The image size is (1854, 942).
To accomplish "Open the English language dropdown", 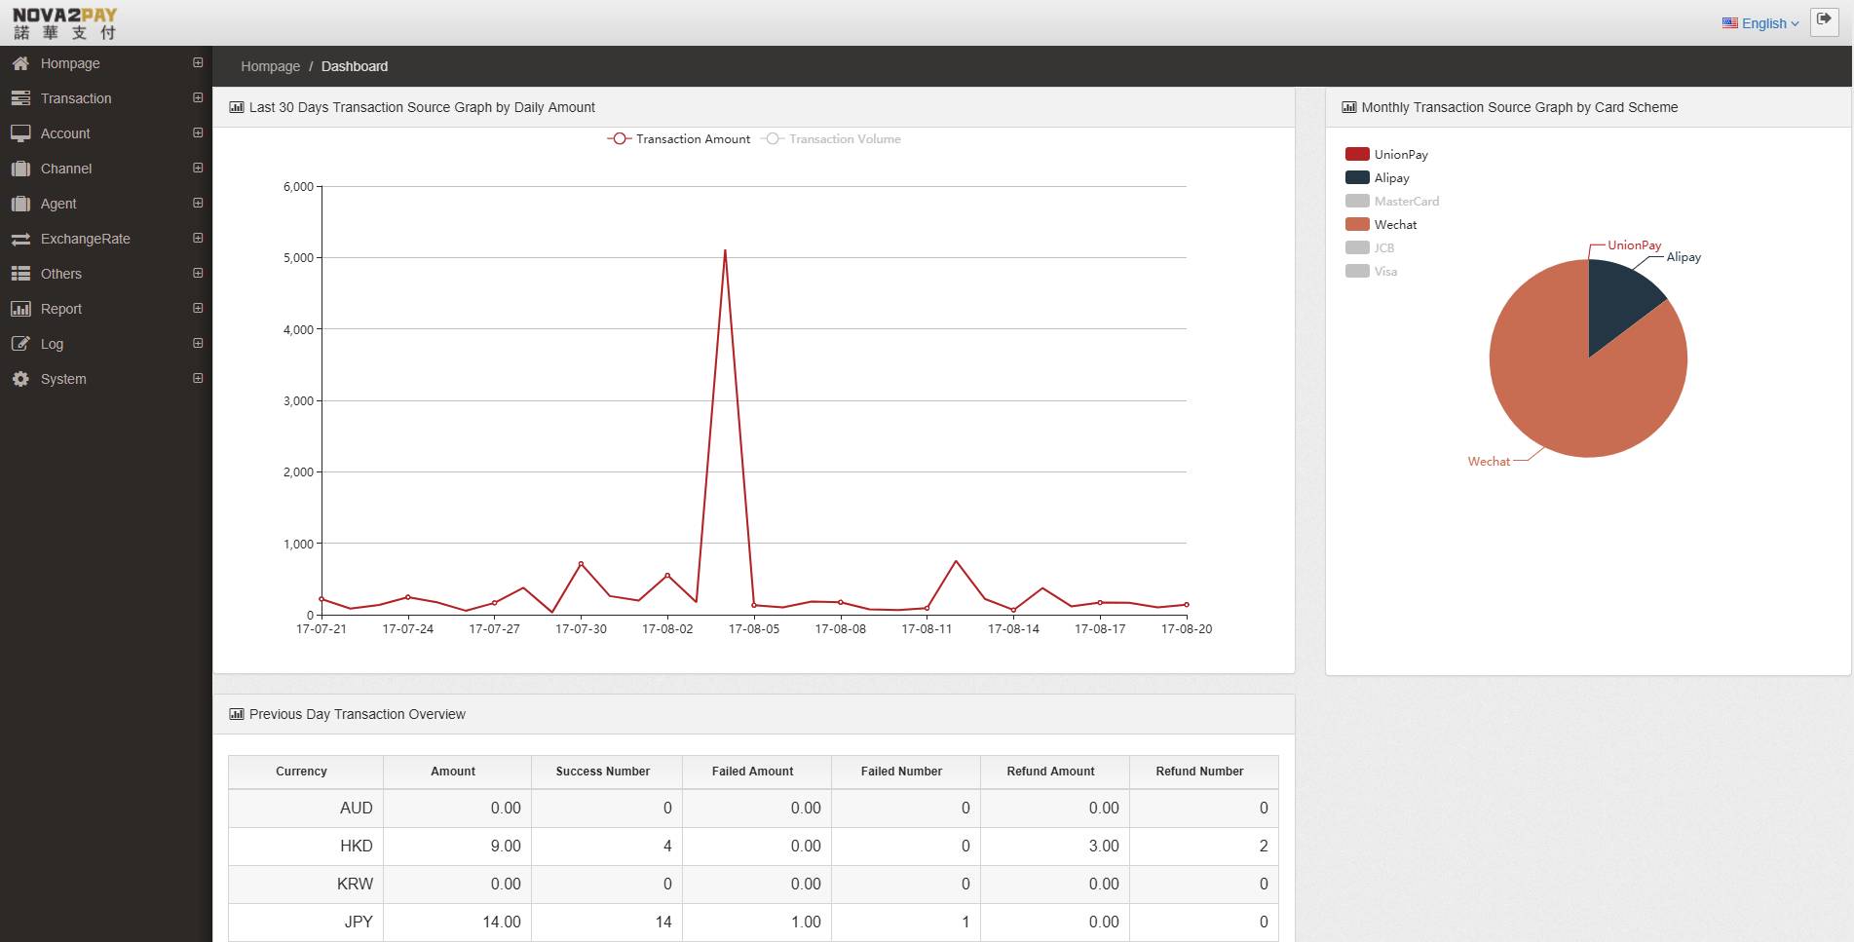I will [x=1760, y=23].
